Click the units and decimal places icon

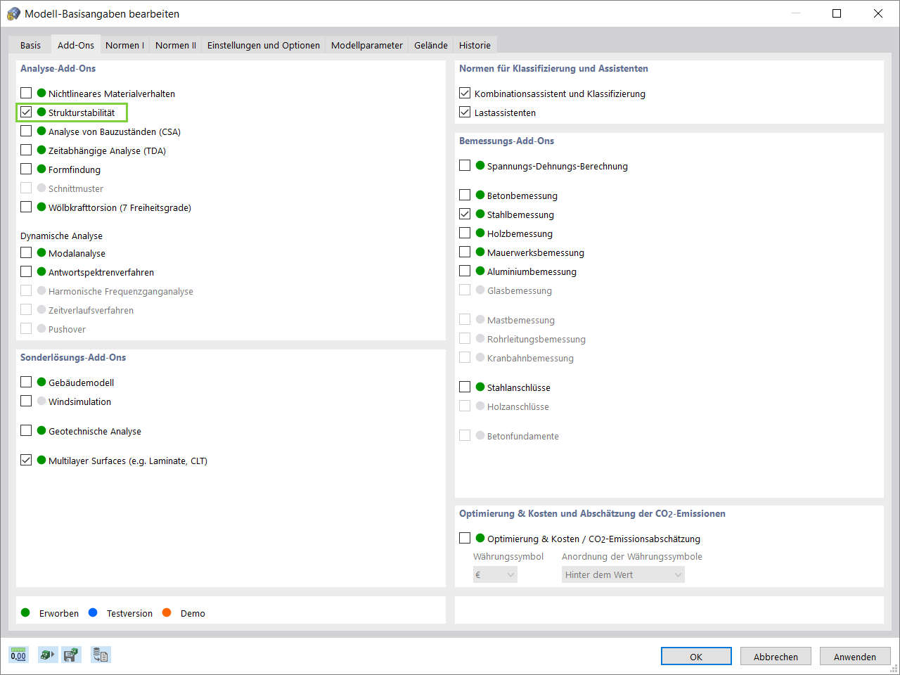[x=18, y=655]
